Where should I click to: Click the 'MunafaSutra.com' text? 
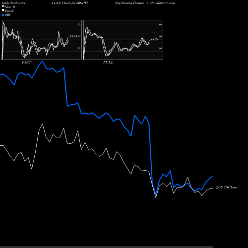coord(162,3)
